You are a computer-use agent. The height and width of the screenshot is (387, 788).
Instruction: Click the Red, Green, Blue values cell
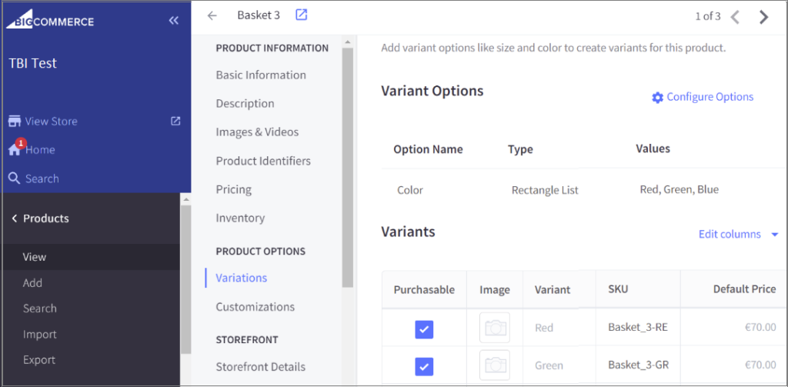(x=679, y=189)
